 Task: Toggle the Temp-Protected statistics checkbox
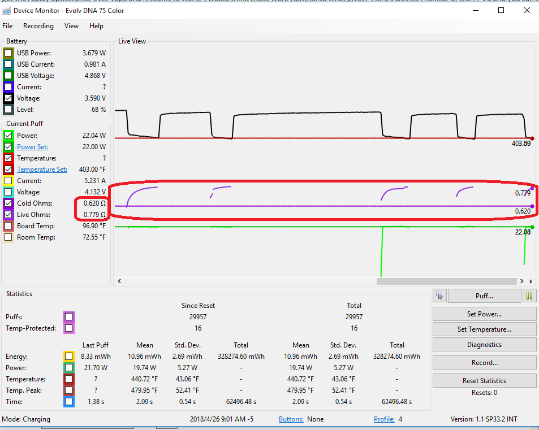pyautogui.click(x=68, y=328)
